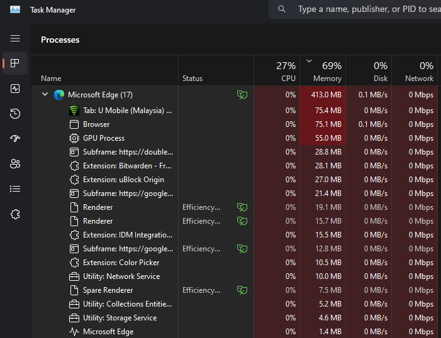Click the 75.4 MB memory cell
This screenshot has height=338, width=441.
tap(323, 111)
